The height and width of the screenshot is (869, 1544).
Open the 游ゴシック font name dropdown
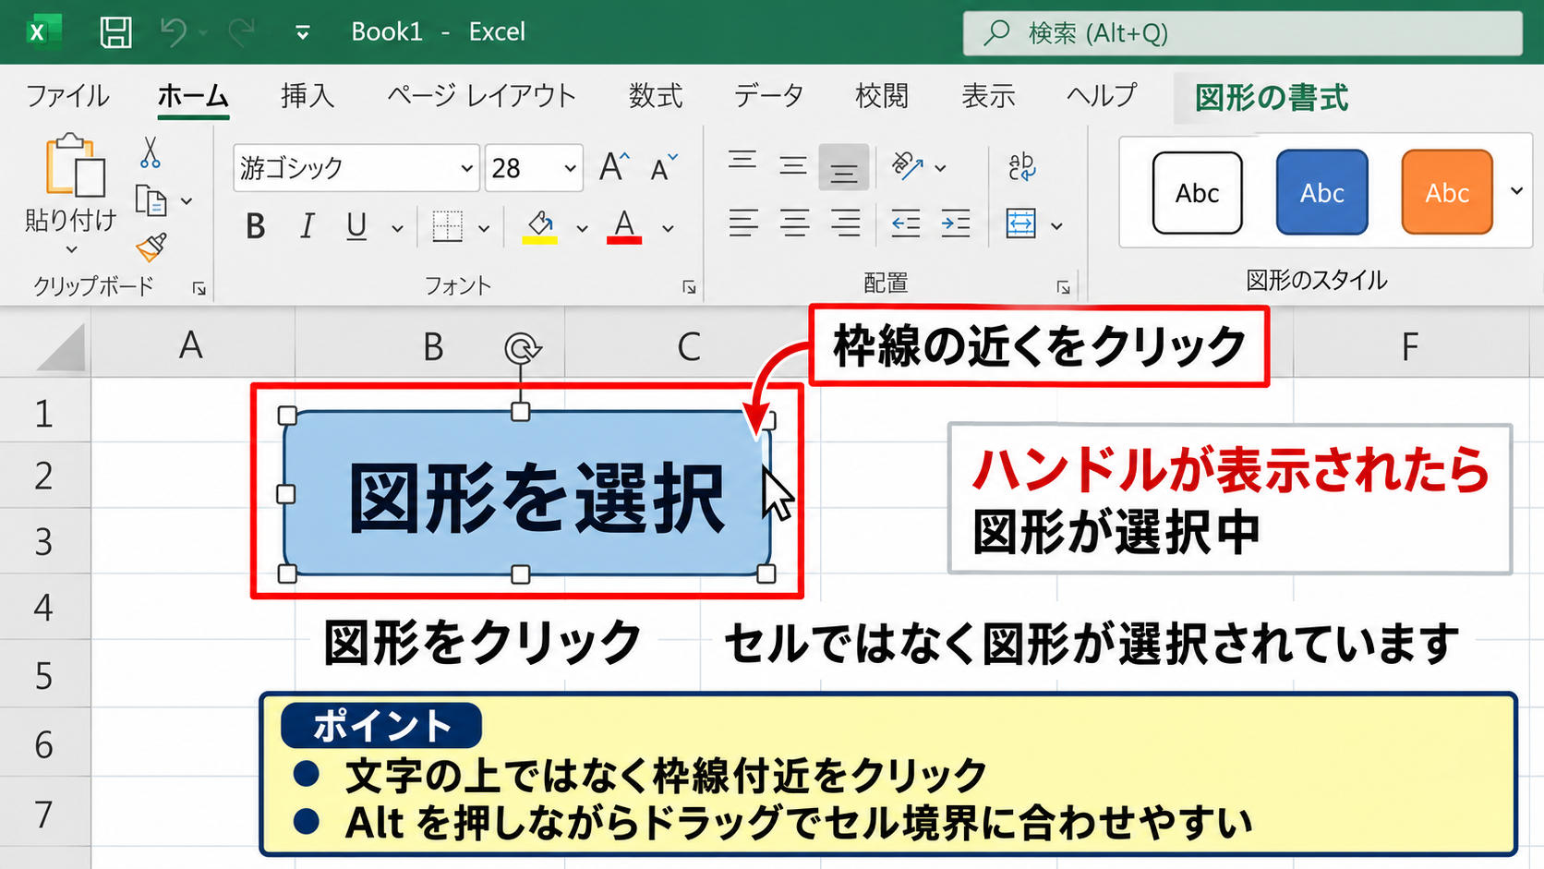coord(466,168)
